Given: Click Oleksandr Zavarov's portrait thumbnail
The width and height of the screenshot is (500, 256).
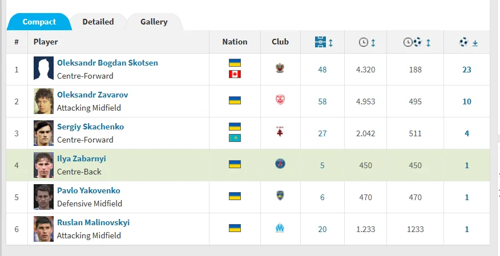Looking at the screenshot, I should [x=44, y=101].
